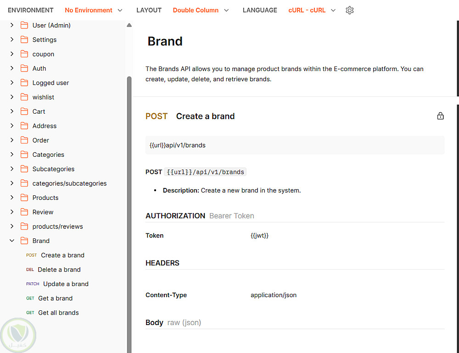
Task: Open the documentation settings gear icon
Action: pos(350,10)
